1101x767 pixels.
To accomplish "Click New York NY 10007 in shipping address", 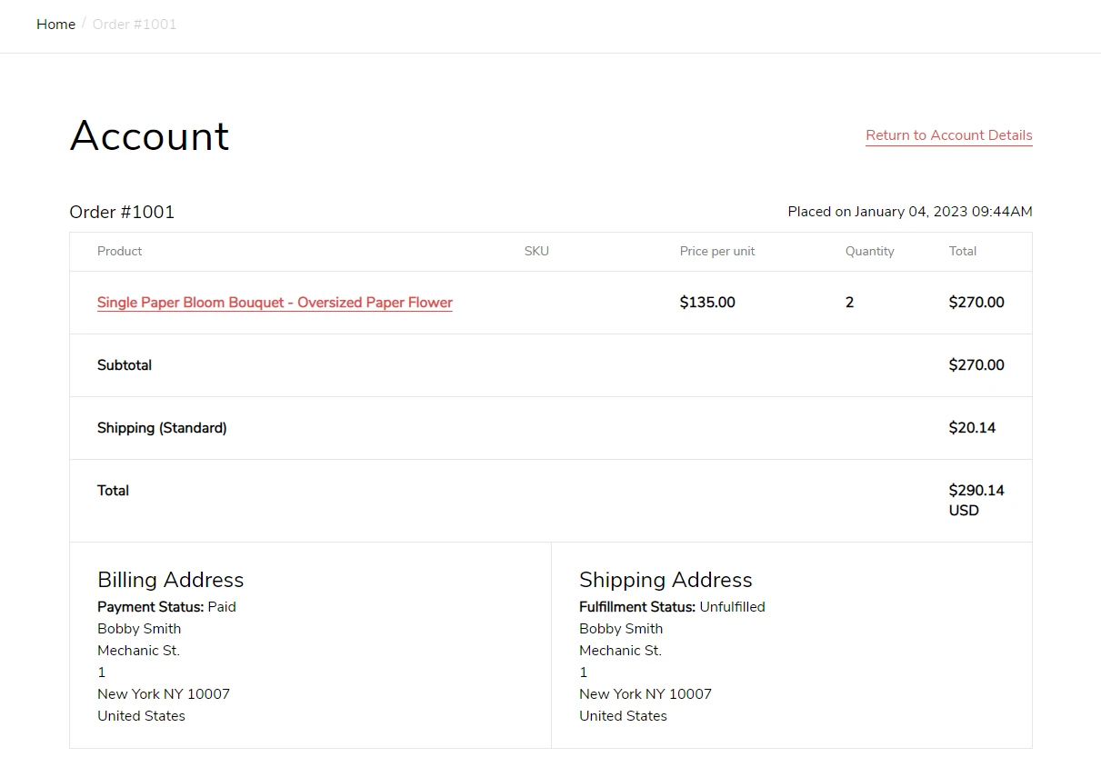I will point(646,694).
